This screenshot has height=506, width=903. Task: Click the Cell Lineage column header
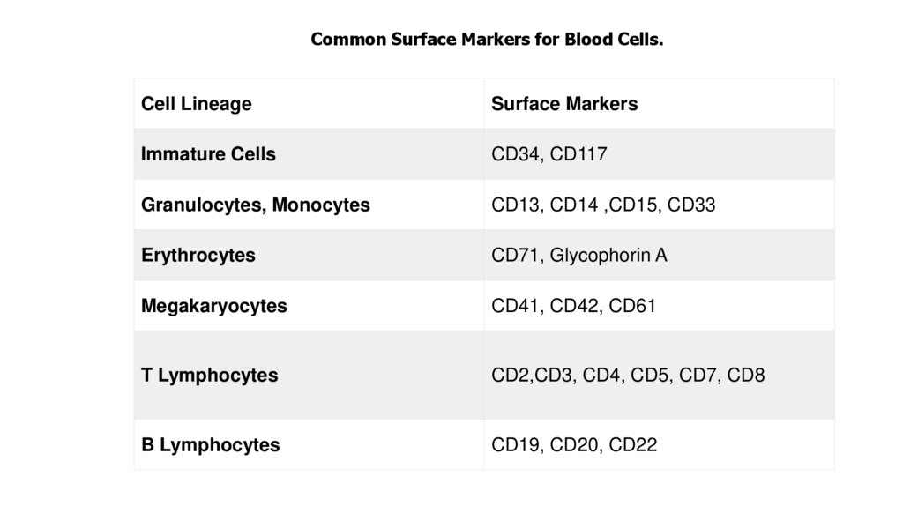click(196, 104)
